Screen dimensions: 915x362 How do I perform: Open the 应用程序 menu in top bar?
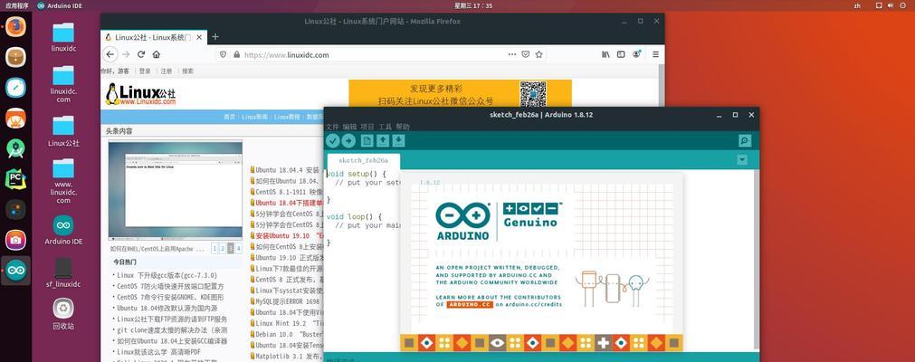tap(15, 5)
